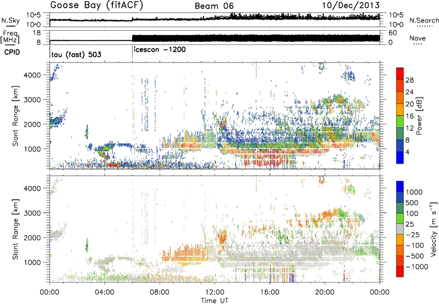Select the Beam 06 label

214,6
